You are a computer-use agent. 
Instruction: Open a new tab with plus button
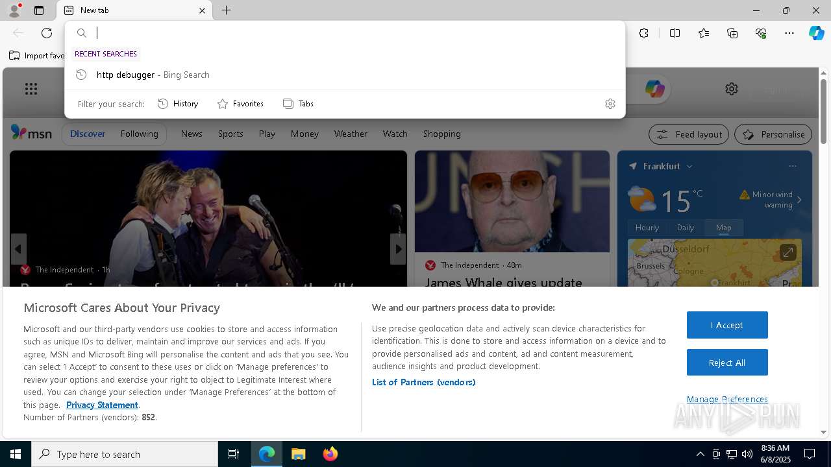[x=226, y=10]
